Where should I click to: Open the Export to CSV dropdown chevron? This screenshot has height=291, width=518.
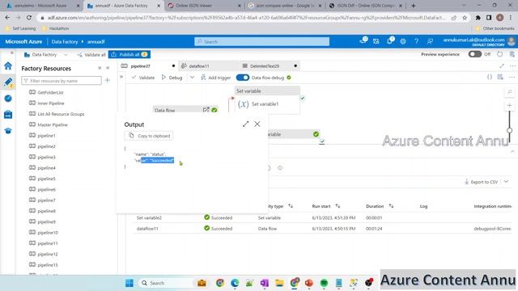pyautogui.click(x=506, y=182)
